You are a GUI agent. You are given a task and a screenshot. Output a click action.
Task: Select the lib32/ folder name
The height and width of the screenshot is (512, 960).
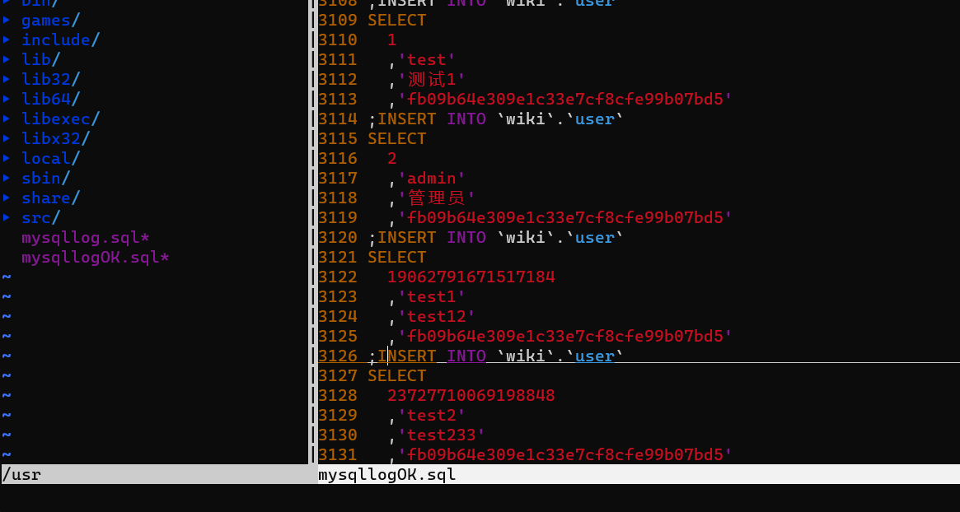point(51,80)
